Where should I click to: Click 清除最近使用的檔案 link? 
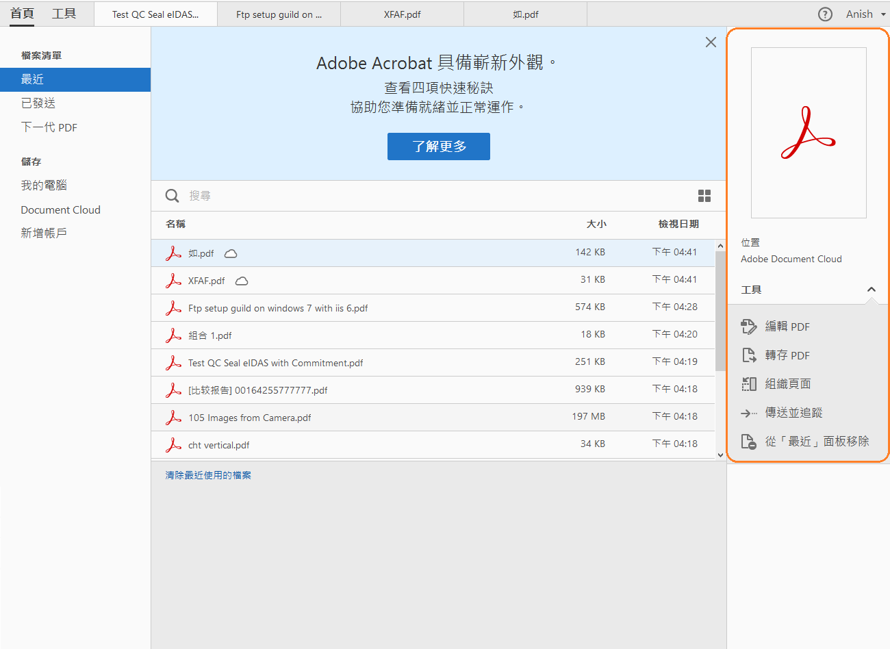pyautogui.click(x=208, y=475)
